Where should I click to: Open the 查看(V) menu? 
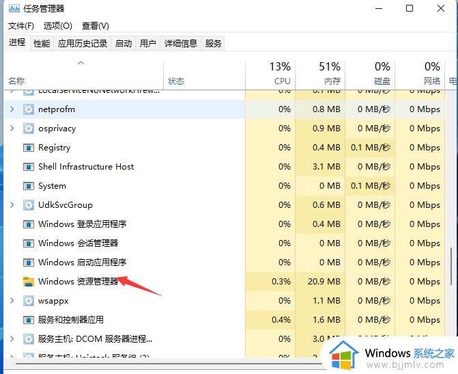point(96,26)
